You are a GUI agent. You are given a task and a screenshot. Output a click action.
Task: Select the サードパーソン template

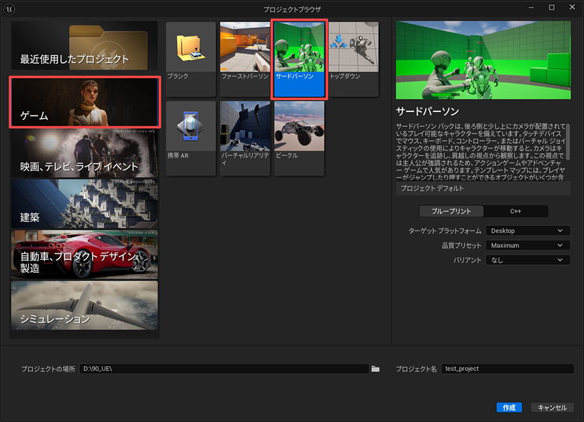click(x=299, y=59)
